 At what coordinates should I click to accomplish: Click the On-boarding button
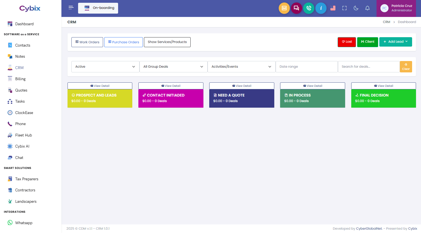pyautogui.click(x=98, y=8)
